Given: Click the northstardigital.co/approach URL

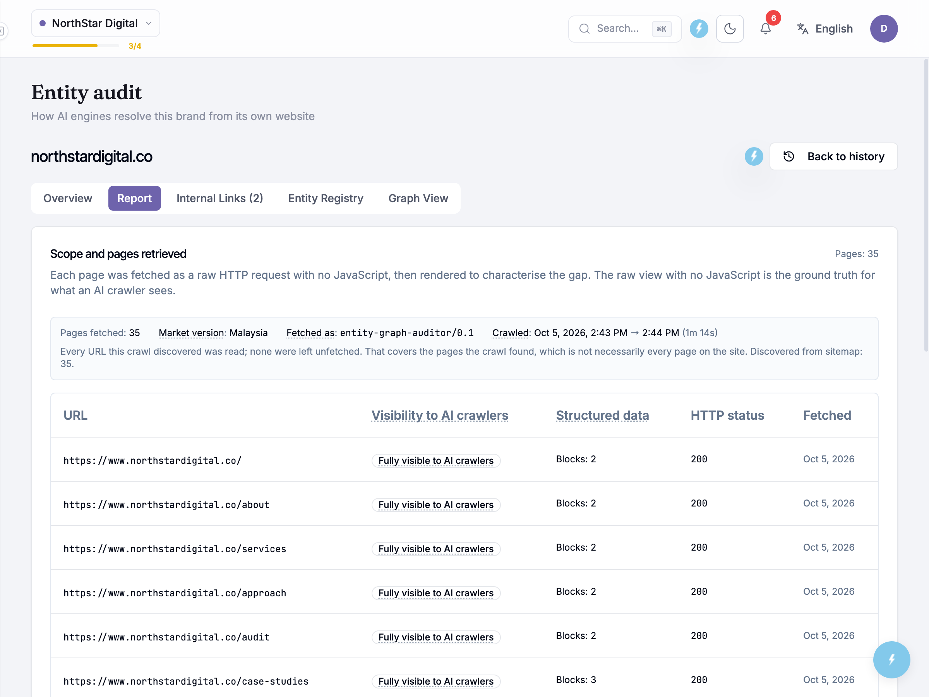Looking at the screenshot, I should point(175,593).
